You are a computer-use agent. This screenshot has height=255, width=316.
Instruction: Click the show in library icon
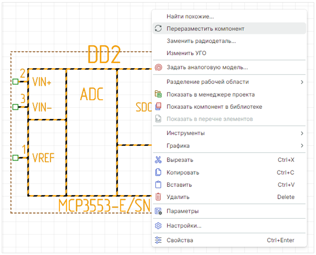tap(158, 107)
